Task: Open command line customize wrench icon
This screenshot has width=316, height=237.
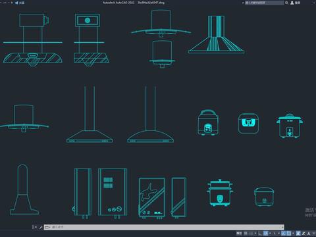Action: pos(41,227)
